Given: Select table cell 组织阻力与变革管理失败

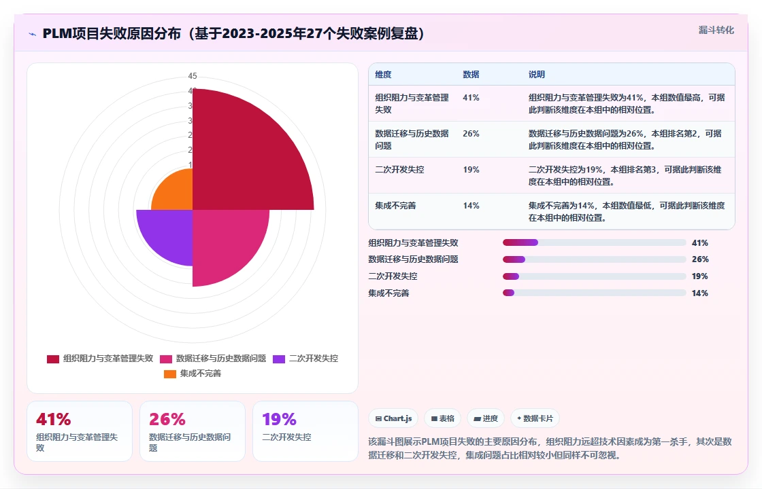Looking at the screenshot, I should [412, 103].
